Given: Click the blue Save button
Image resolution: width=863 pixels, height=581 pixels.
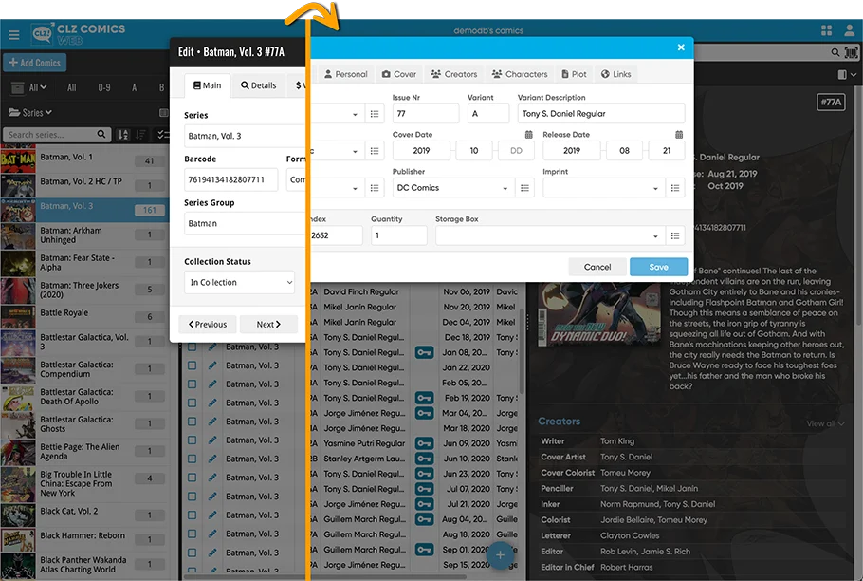Looking at the screenshot, I should point(658,267).
